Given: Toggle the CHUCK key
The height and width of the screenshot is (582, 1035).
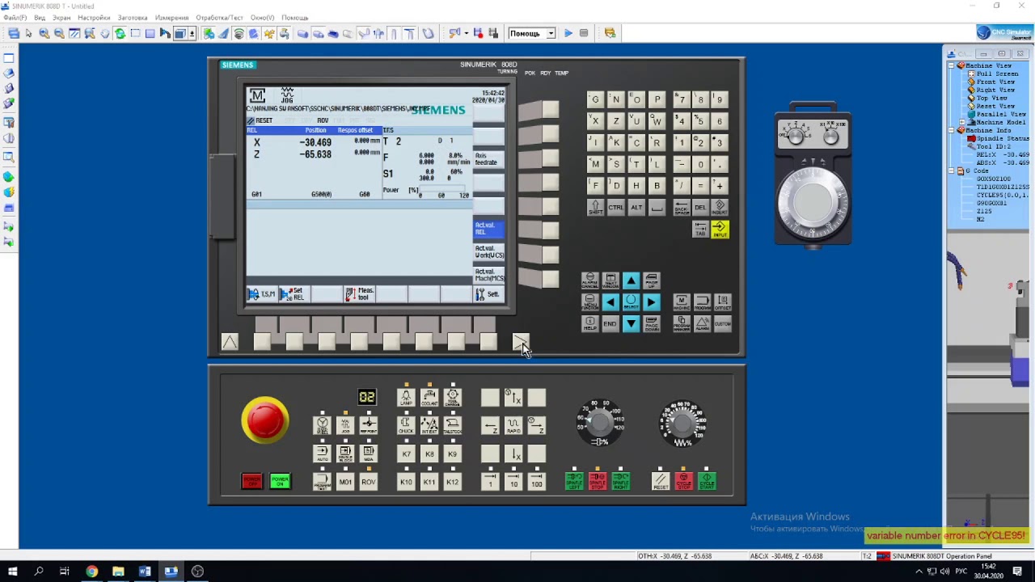Looking at the screenshot, I should click(x=406, y=424).
